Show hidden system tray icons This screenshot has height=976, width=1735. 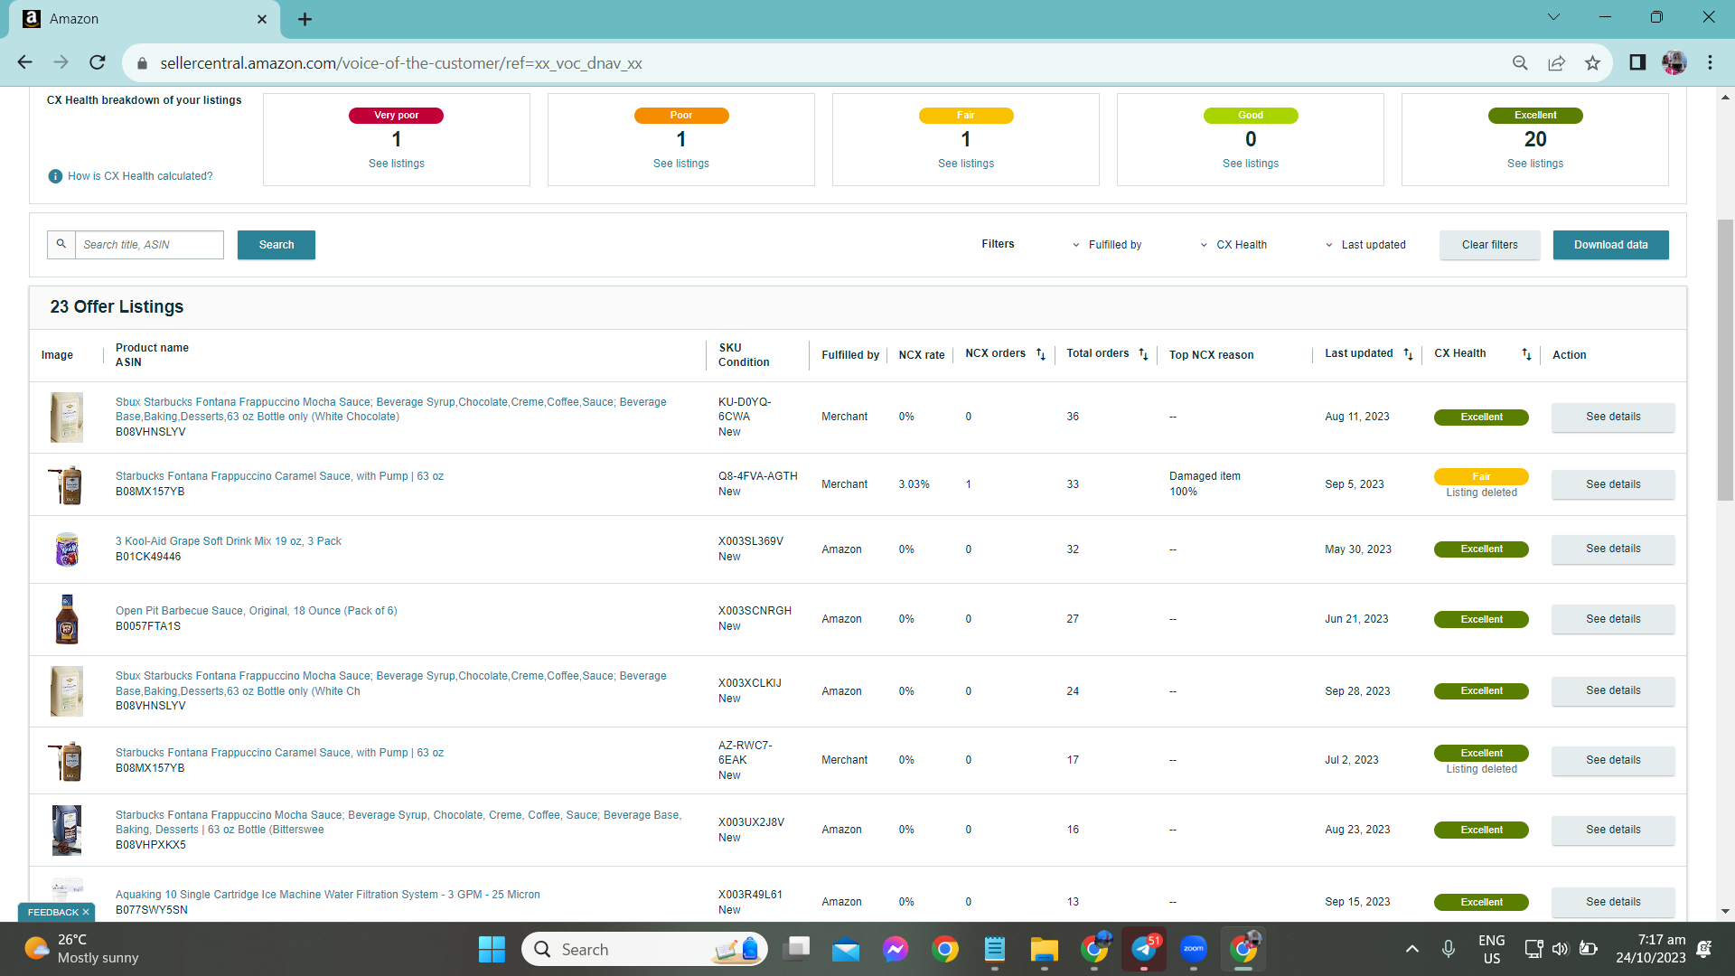[x=1411, y=949]
